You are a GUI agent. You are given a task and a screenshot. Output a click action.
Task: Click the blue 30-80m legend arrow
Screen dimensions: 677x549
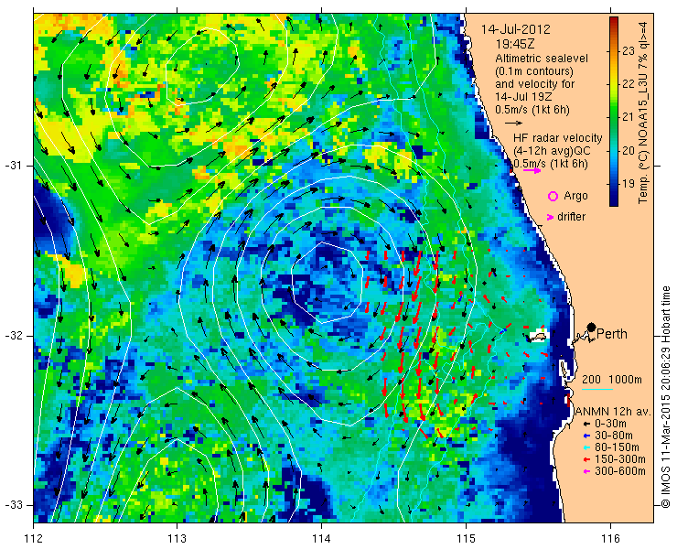click(586, 436)
